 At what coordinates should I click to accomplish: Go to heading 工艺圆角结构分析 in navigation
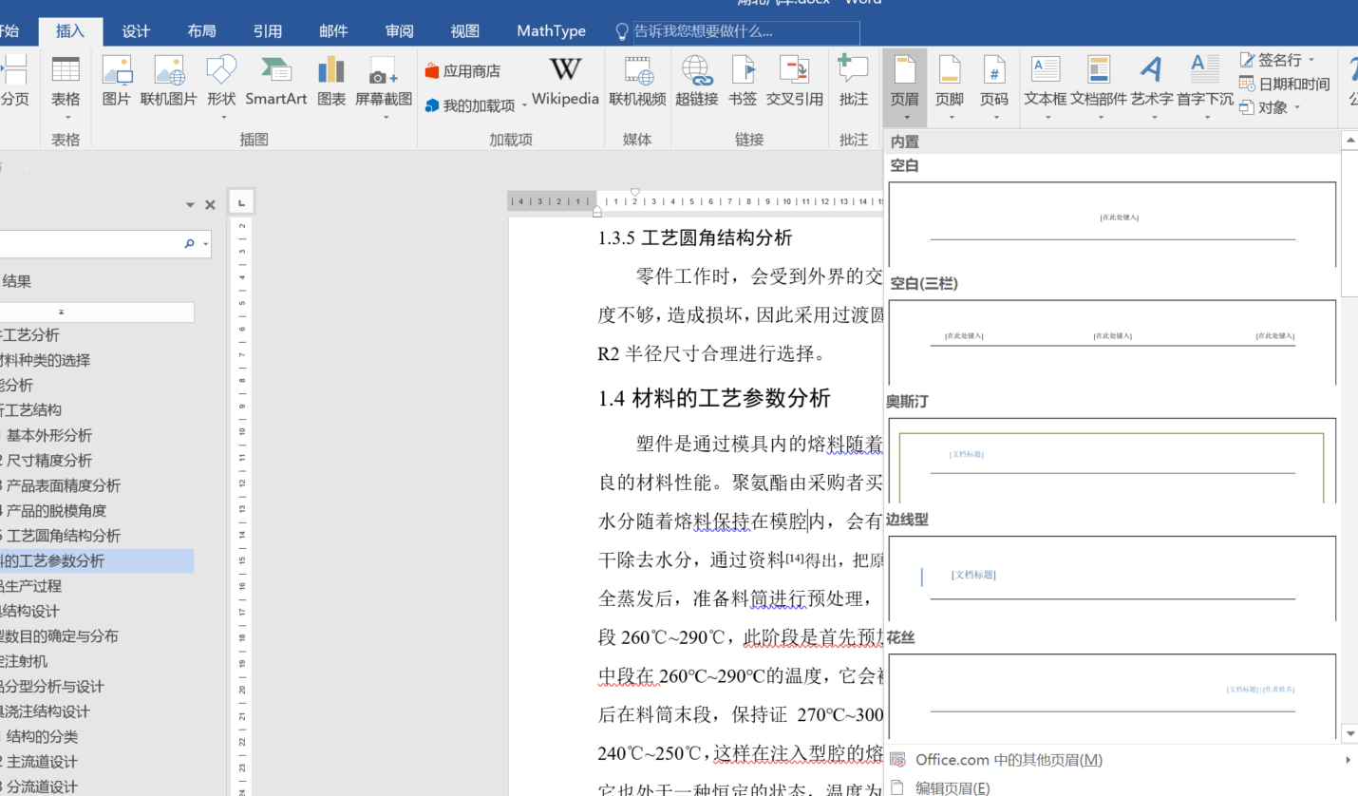tap(62, 536)
